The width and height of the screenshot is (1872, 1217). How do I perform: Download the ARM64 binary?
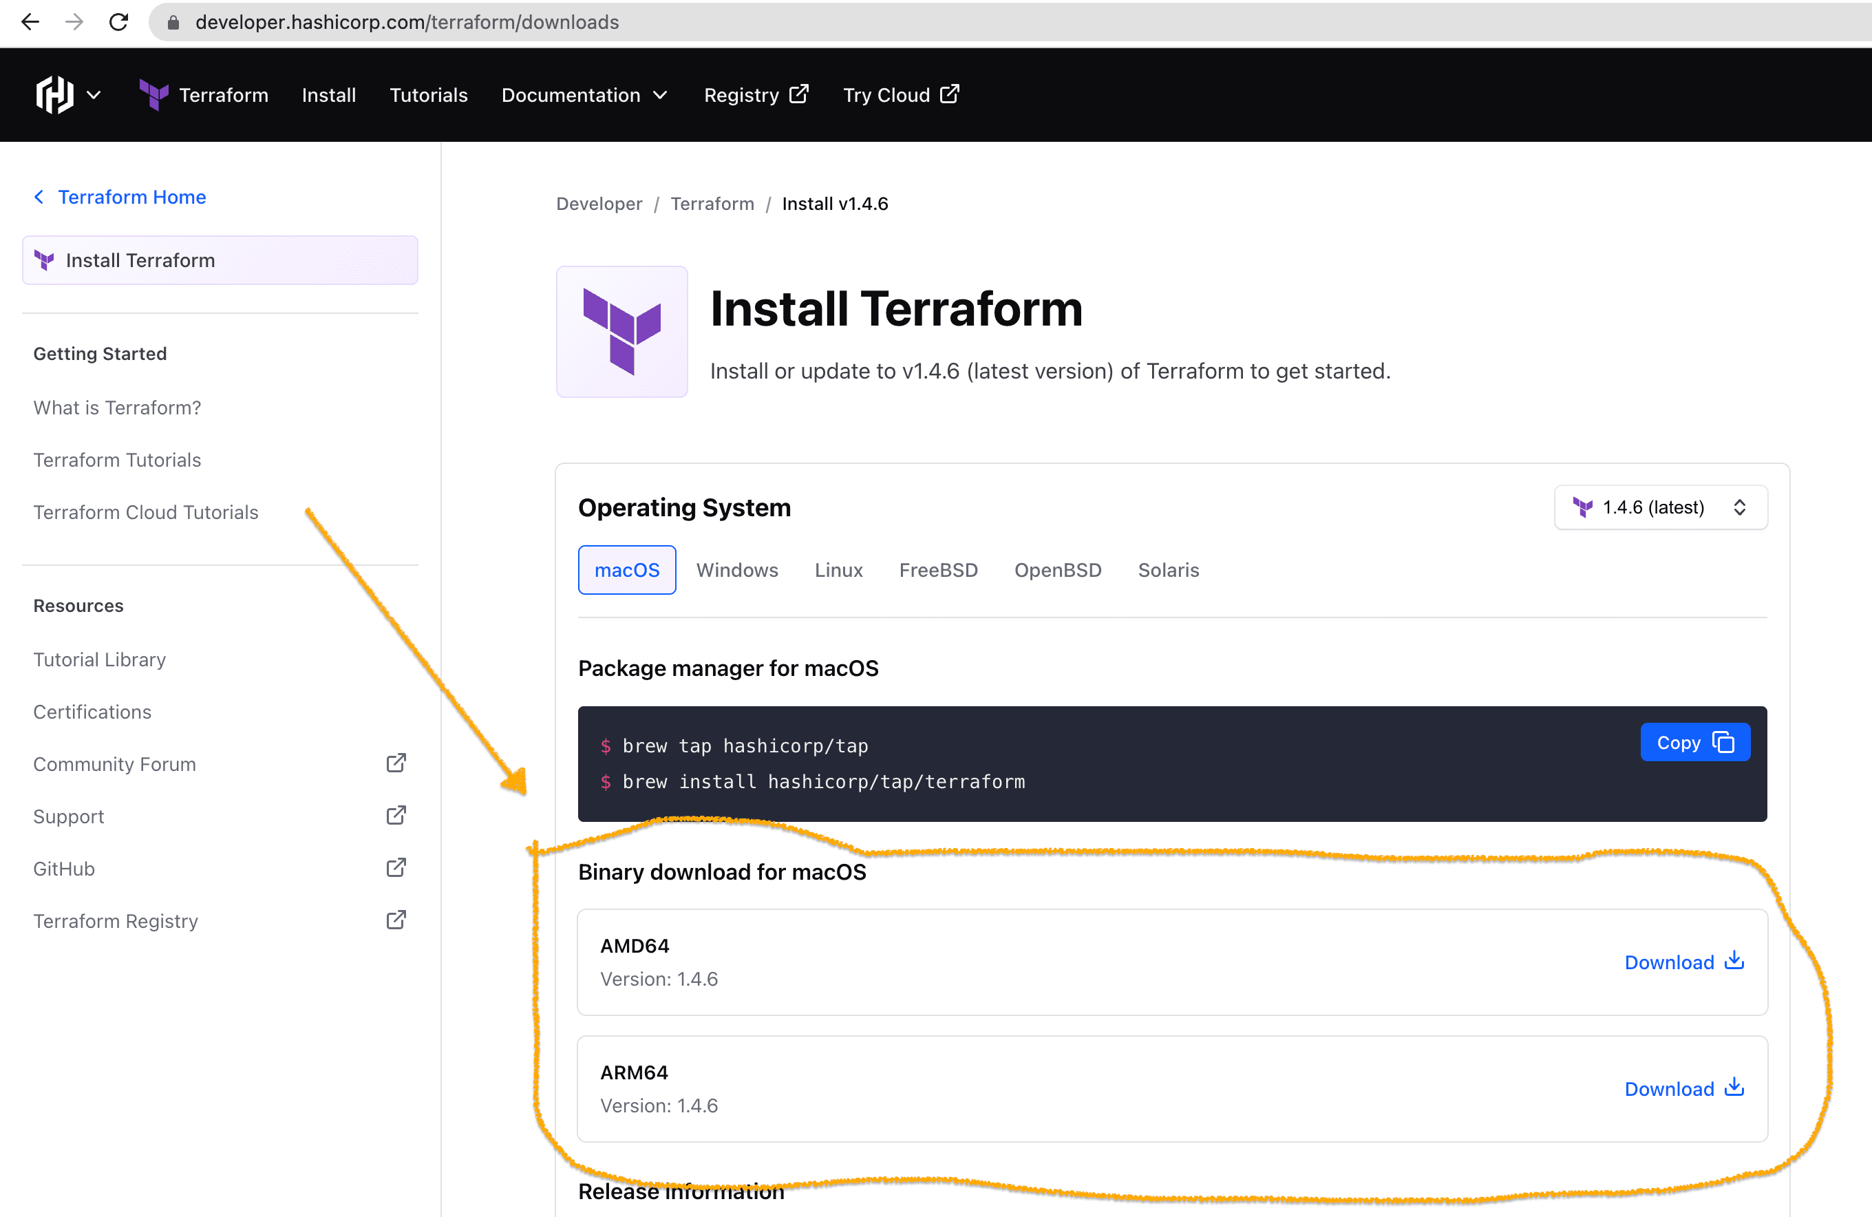[1684, 1089]
